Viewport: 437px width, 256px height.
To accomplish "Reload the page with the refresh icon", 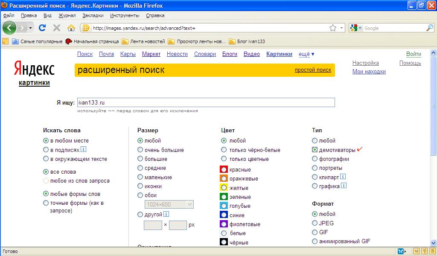I will tap(42, 28).
